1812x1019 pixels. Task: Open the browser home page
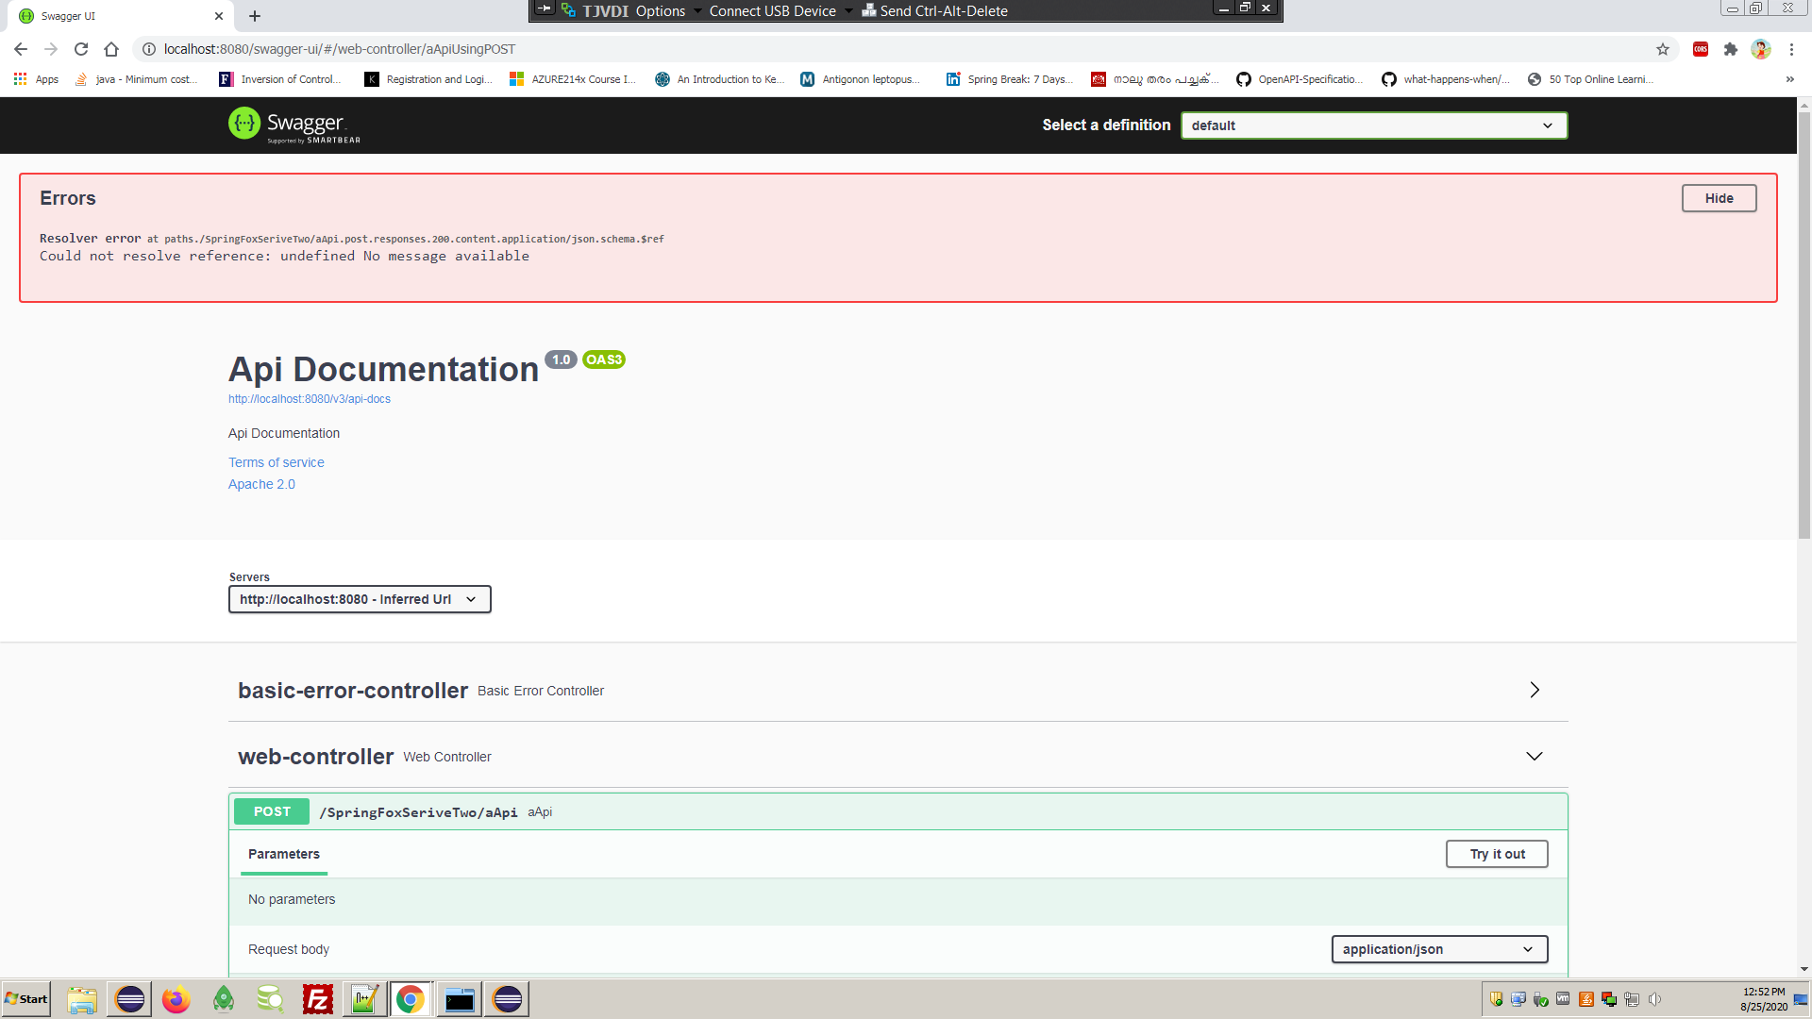click(x=111, y=49)
